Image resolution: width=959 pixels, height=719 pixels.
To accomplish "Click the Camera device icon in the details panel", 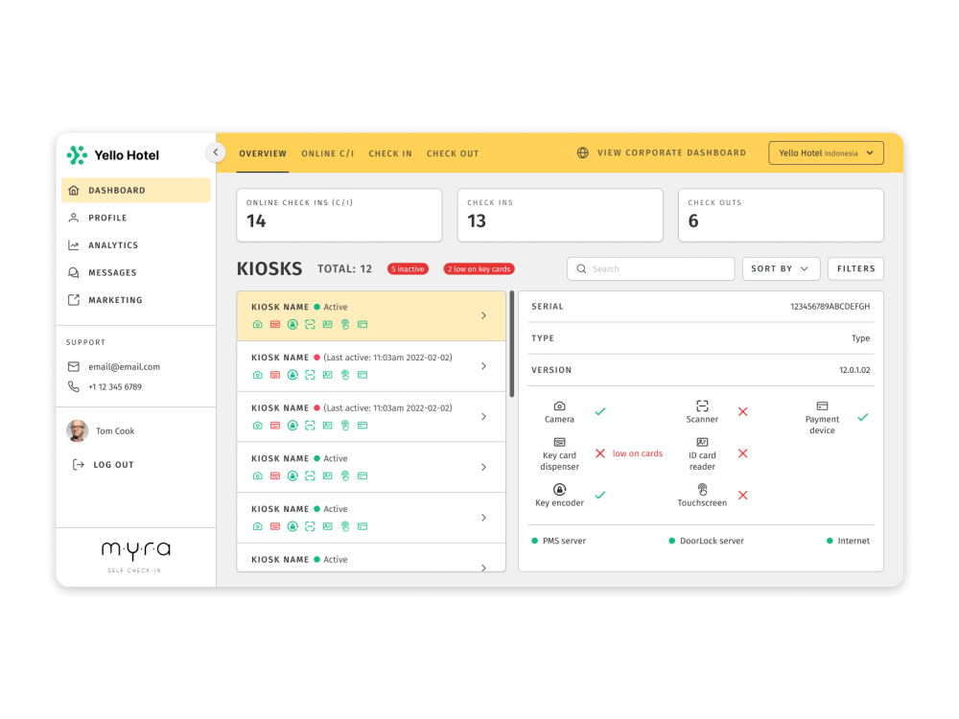I will (x=559, y=407).
